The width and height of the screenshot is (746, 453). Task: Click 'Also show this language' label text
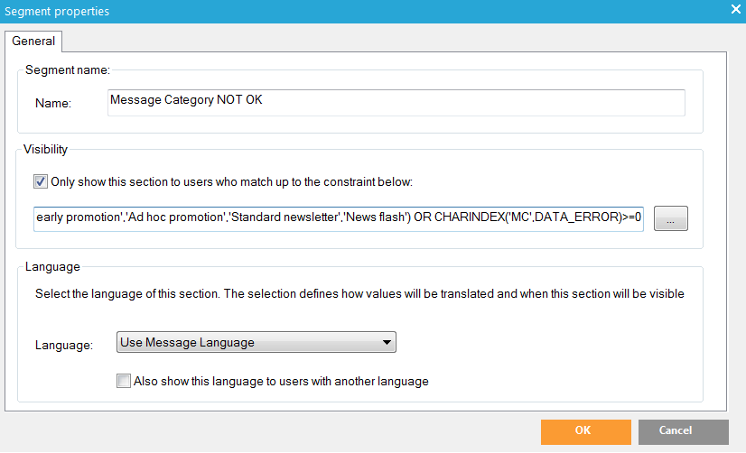281,381
